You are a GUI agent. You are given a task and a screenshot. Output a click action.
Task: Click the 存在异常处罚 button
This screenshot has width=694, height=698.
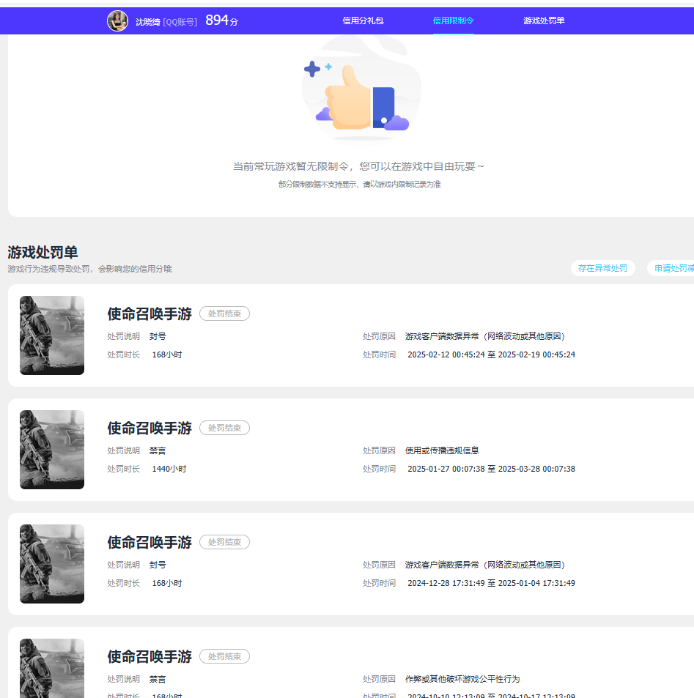602,268
